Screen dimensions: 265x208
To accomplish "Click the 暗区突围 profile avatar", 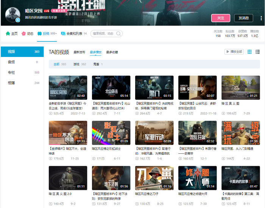I will tap(12, 15).
